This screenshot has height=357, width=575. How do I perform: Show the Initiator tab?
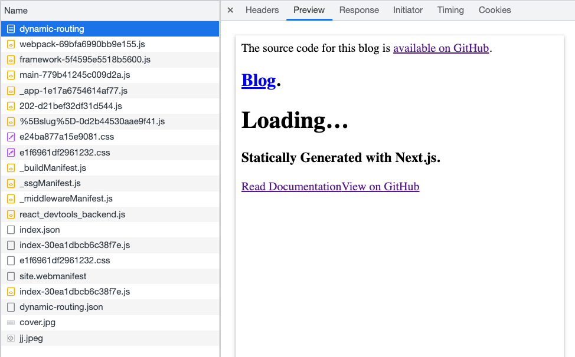408,10
